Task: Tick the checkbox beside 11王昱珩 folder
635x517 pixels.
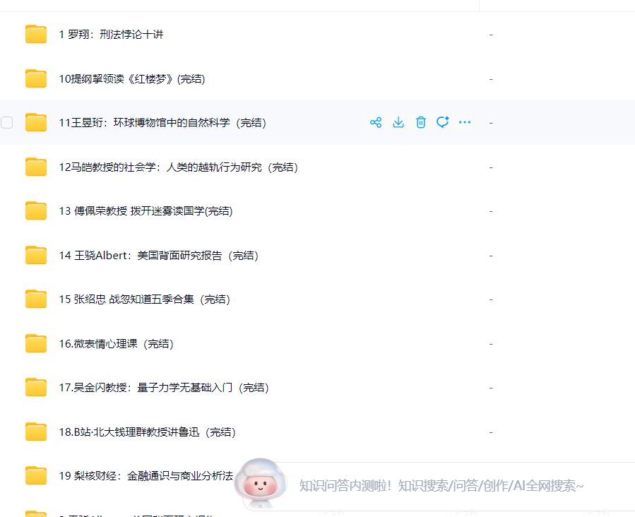Action: pyautogui.click(x=7, y=123)
